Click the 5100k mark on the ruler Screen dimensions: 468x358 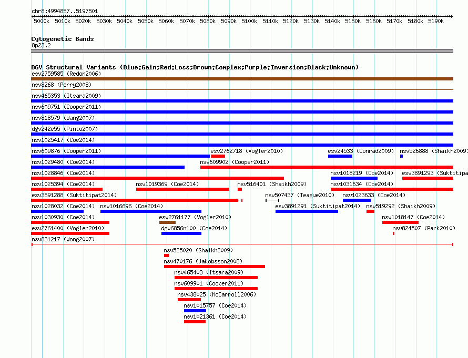[x=250, y=21]
